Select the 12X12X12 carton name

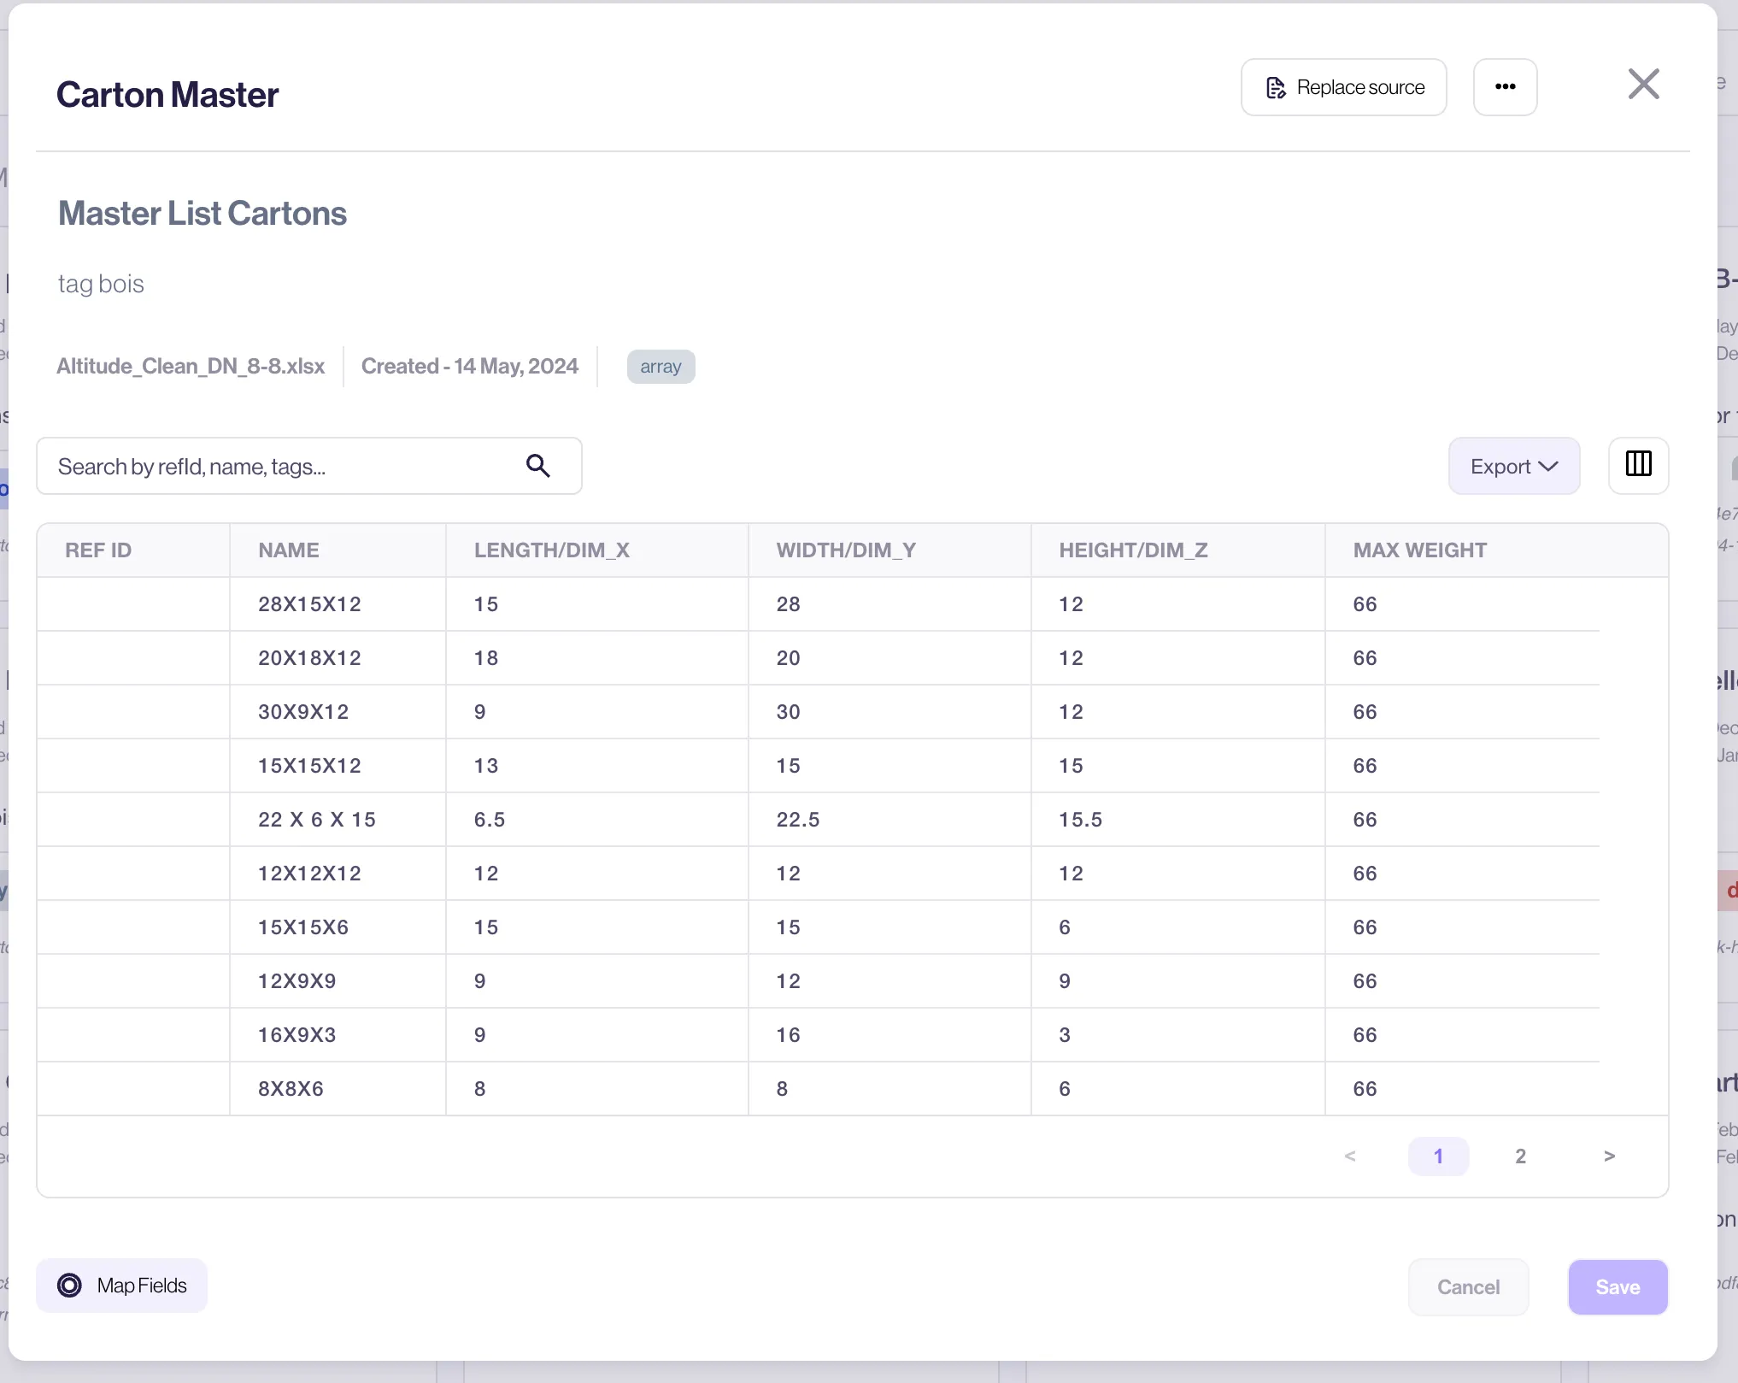309,874
